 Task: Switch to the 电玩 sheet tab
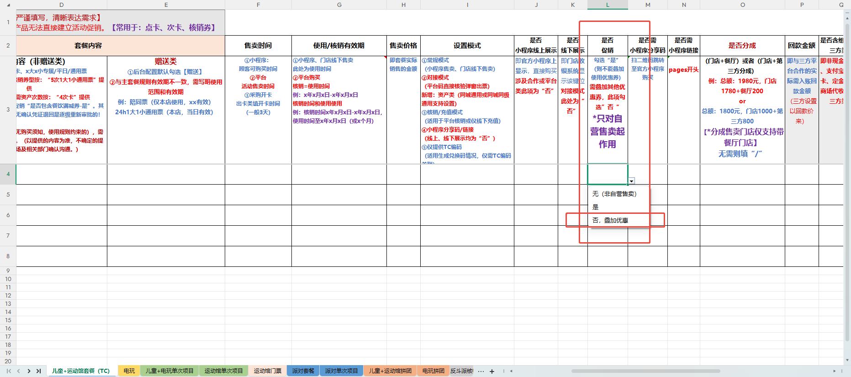[x=129, y=371]
